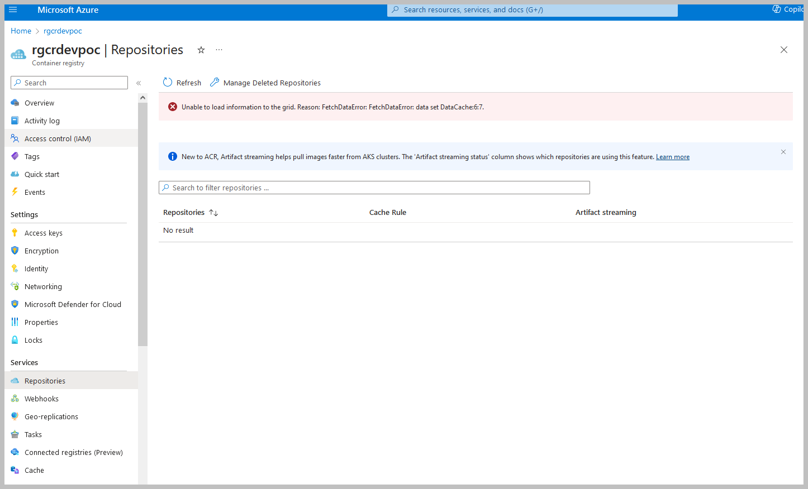The height and width of the screenshot is (489, 808).
Task: Click the Identity icon under Settings
Action: pyautogui.click(x=15, y=269)
